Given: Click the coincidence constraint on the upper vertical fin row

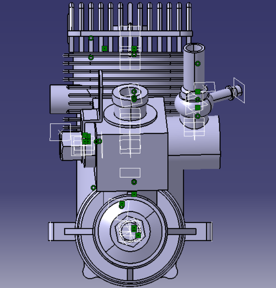Looking at the screenshot, I should click(91, 38).
